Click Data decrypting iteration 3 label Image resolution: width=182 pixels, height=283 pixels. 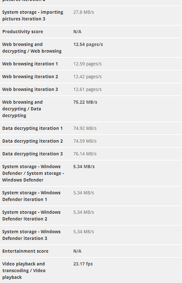[33, 154]
